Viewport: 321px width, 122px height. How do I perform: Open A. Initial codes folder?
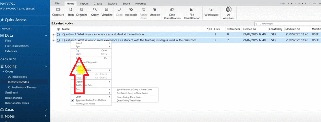click(x=18, y=77)
